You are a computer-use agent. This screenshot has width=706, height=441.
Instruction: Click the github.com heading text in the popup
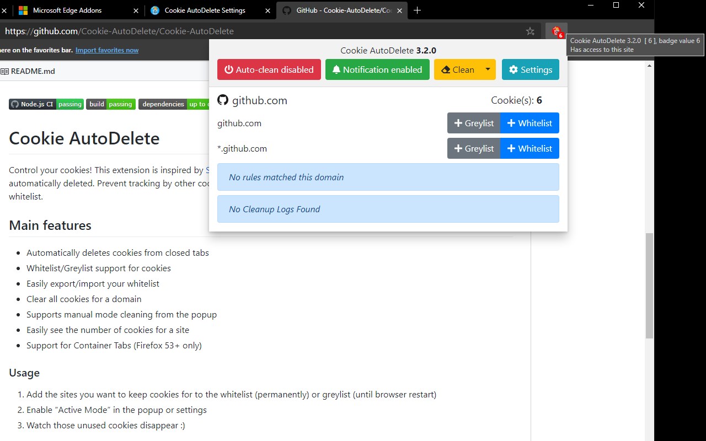coord(260,100)
